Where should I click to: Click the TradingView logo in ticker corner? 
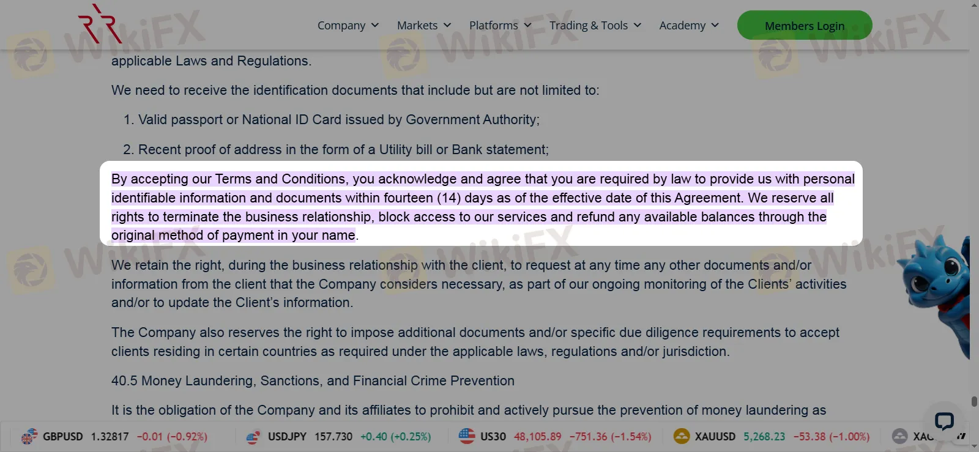pos(961,436)
